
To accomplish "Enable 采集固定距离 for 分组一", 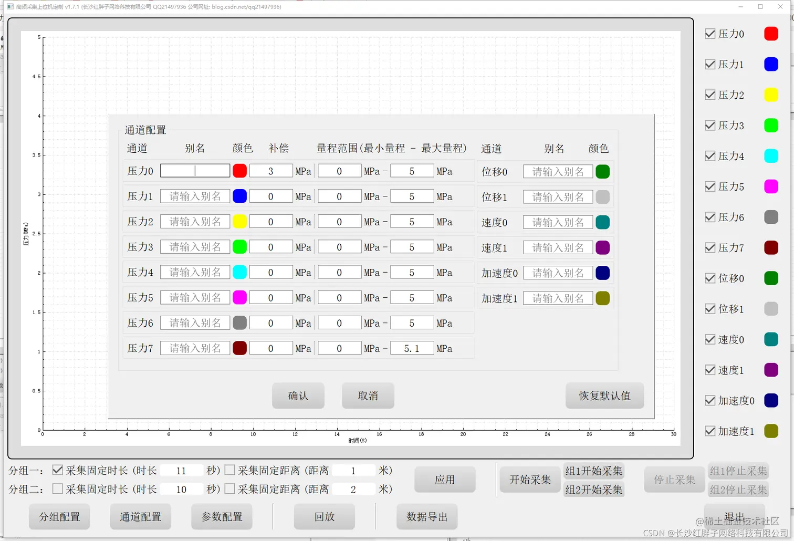I will coord(229,470).
